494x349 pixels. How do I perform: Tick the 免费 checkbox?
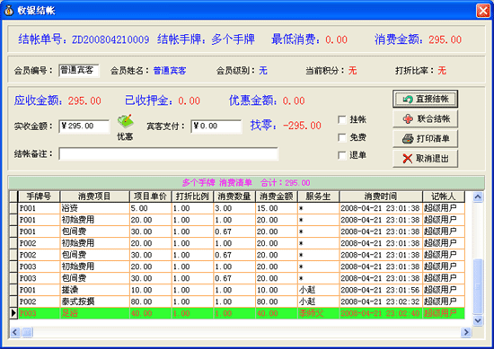point(342,137)
